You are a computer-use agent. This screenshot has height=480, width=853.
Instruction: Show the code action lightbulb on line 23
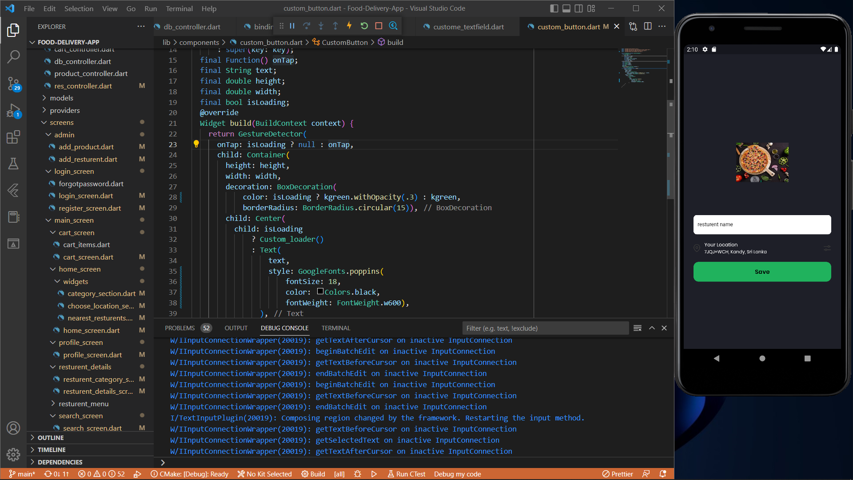pyautogui.click(x=196, y=144)
